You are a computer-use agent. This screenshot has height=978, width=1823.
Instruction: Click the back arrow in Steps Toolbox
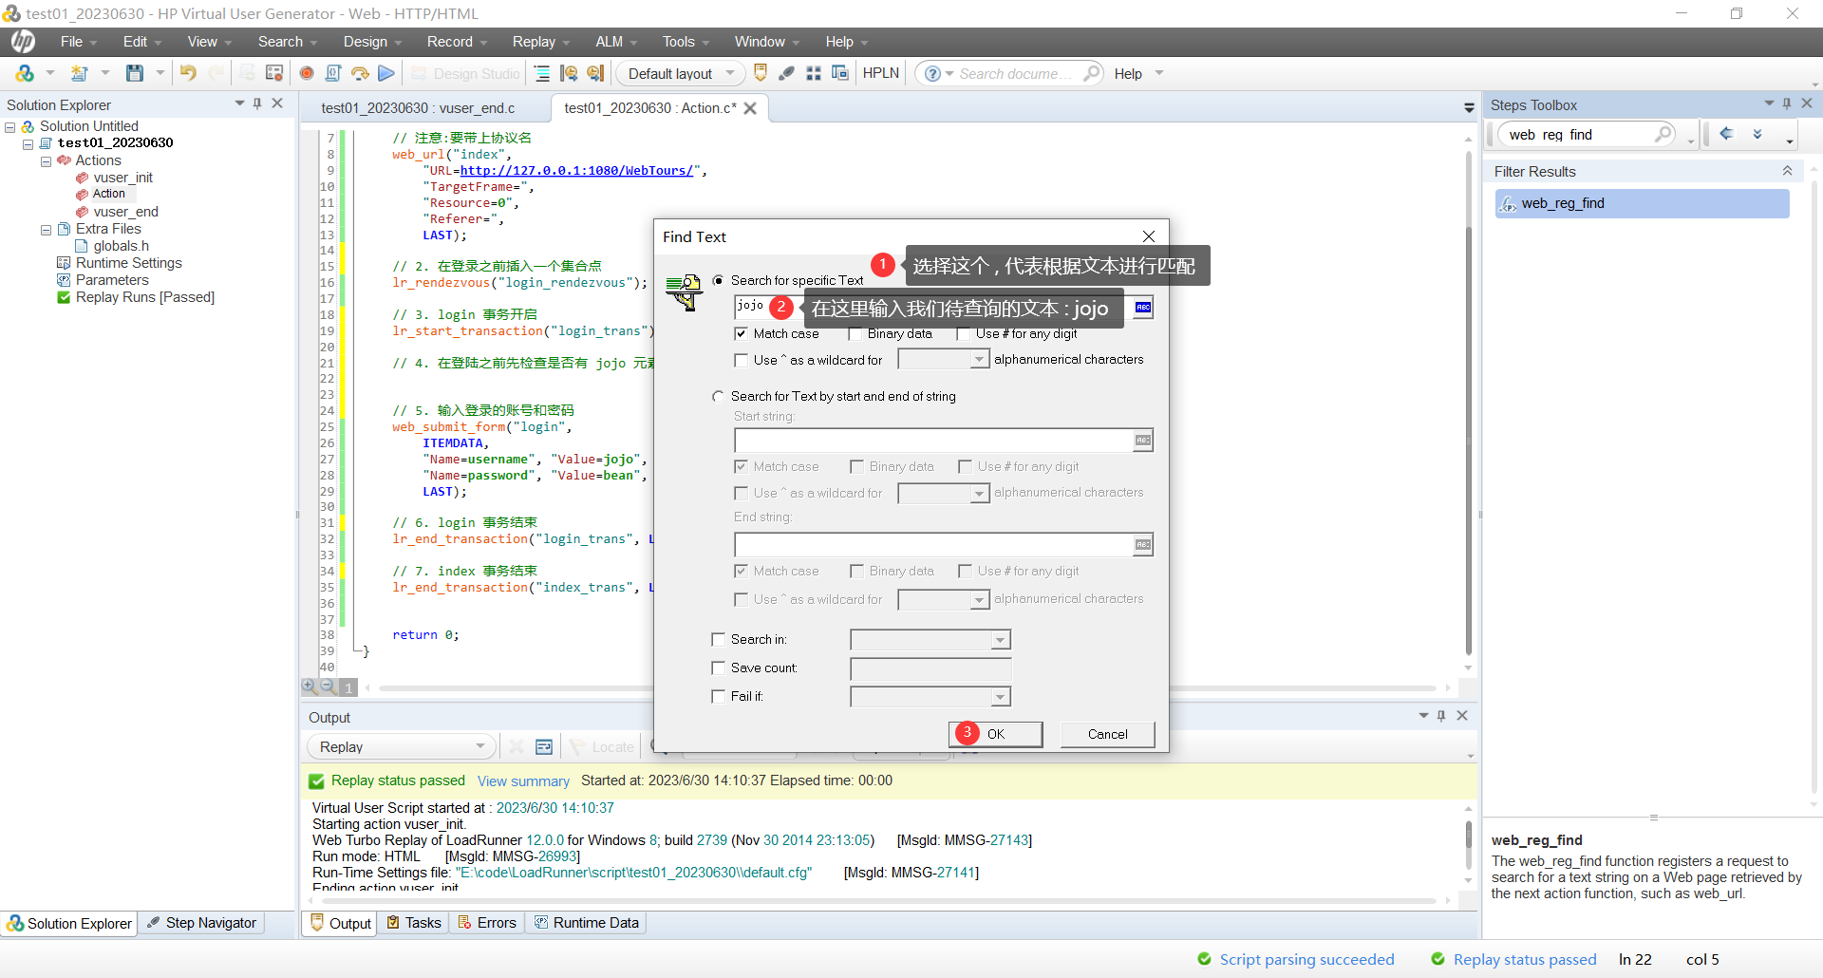1727,134
